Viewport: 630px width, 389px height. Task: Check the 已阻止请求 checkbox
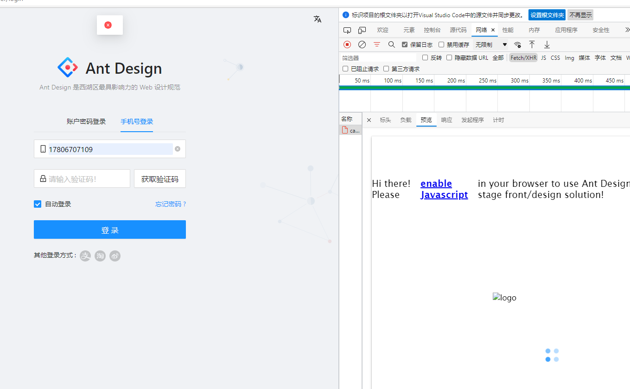[x=345, y=69]
